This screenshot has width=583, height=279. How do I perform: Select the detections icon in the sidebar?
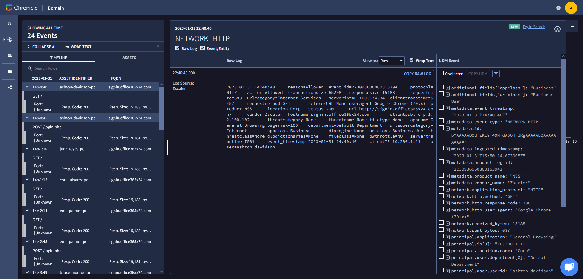pos(9,39)
